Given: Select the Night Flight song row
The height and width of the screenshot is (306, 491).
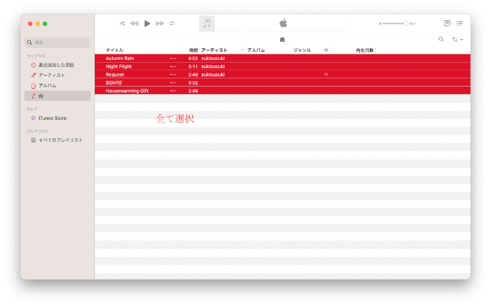Looking at the screenshot, I should [282, 66].
